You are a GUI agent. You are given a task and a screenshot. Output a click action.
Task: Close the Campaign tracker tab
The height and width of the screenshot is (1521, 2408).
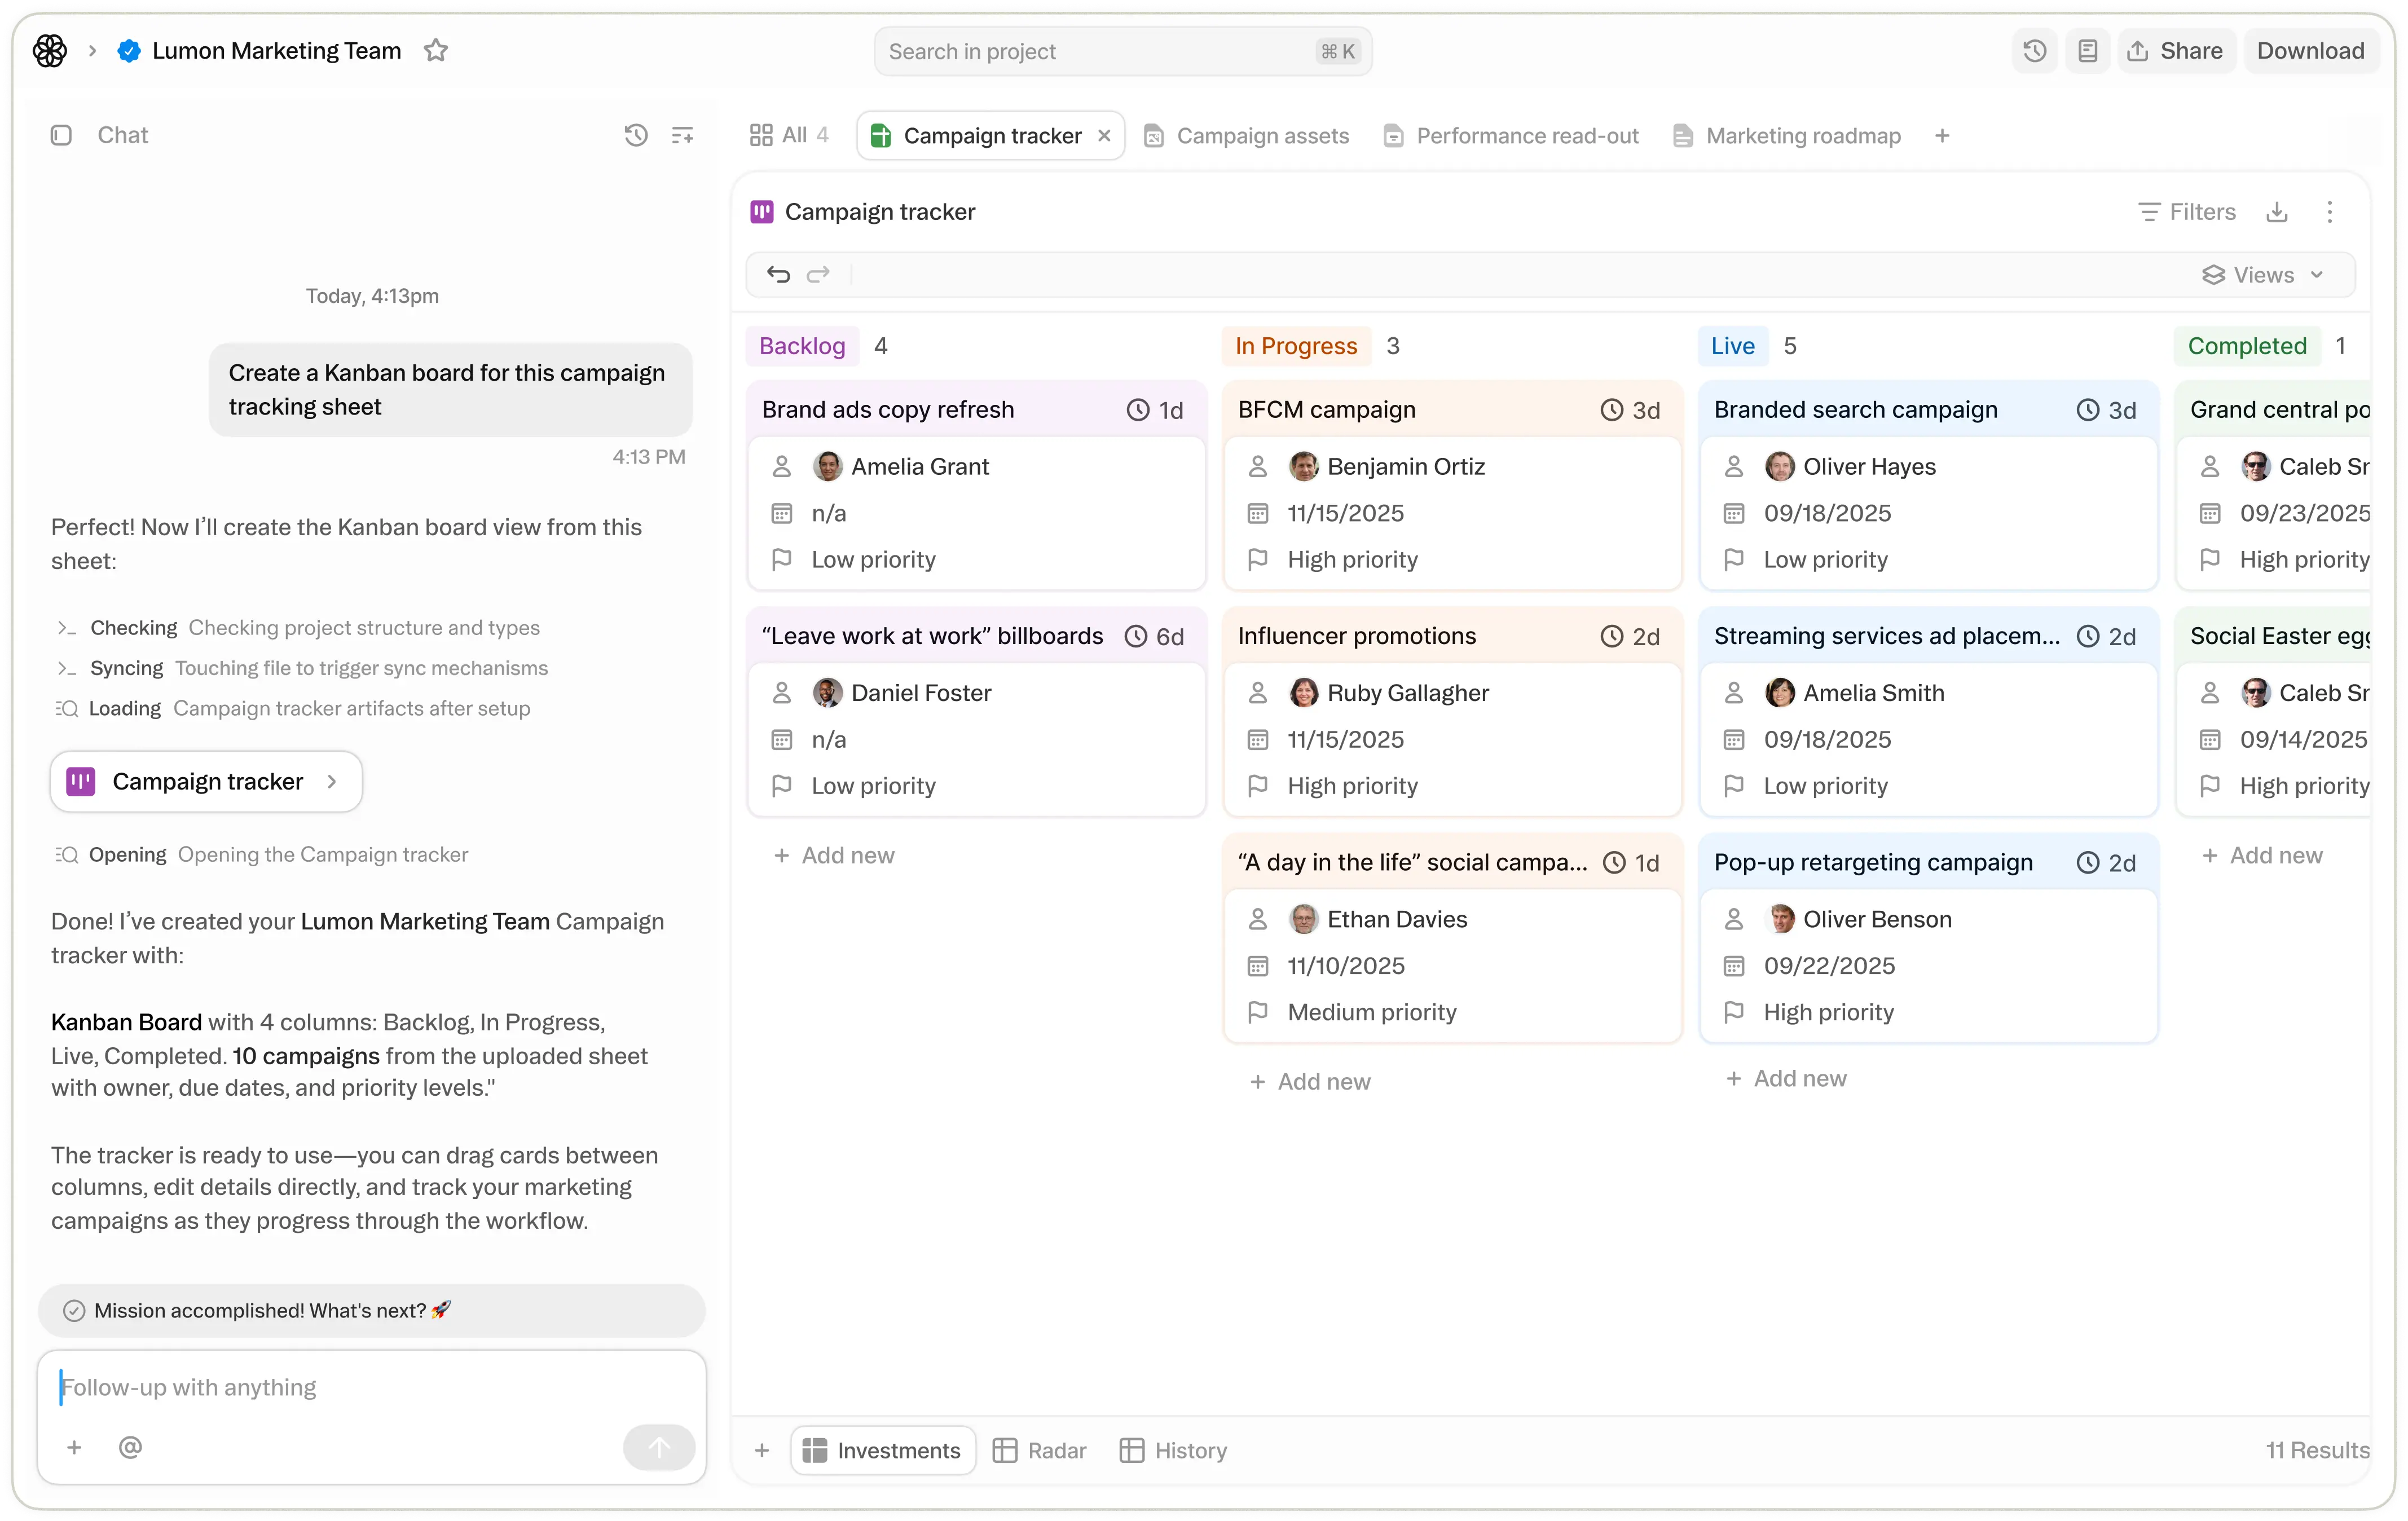(1104, 136)
